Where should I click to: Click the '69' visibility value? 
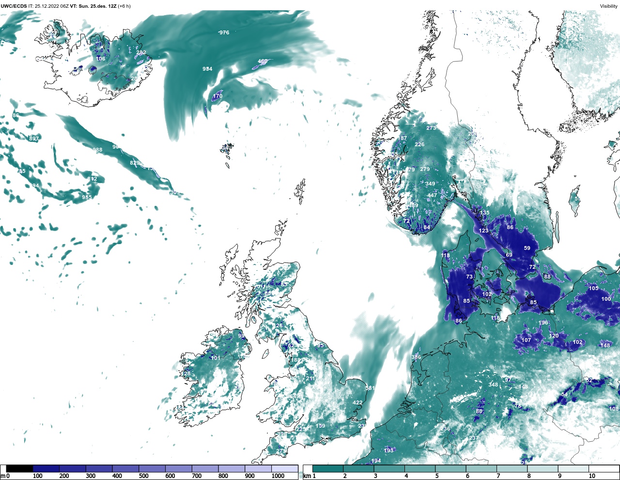(x=509, y=255)
